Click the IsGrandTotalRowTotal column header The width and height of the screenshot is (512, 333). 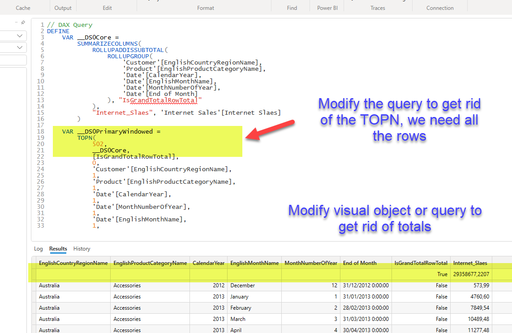tap(421, 263)
